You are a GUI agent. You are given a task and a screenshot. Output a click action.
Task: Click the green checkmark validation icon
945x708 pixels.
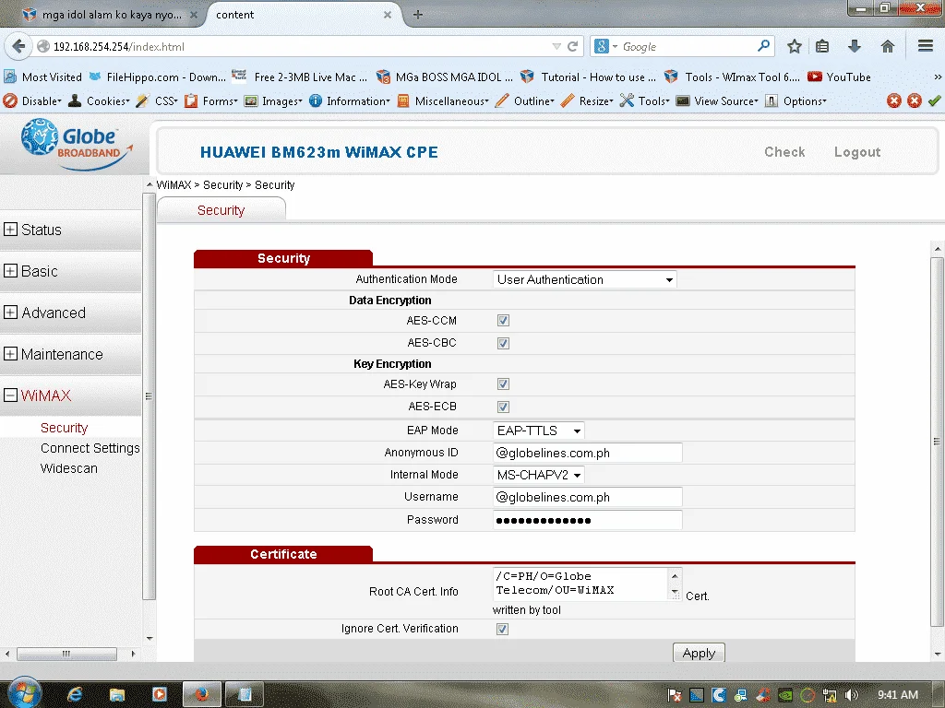934,101
